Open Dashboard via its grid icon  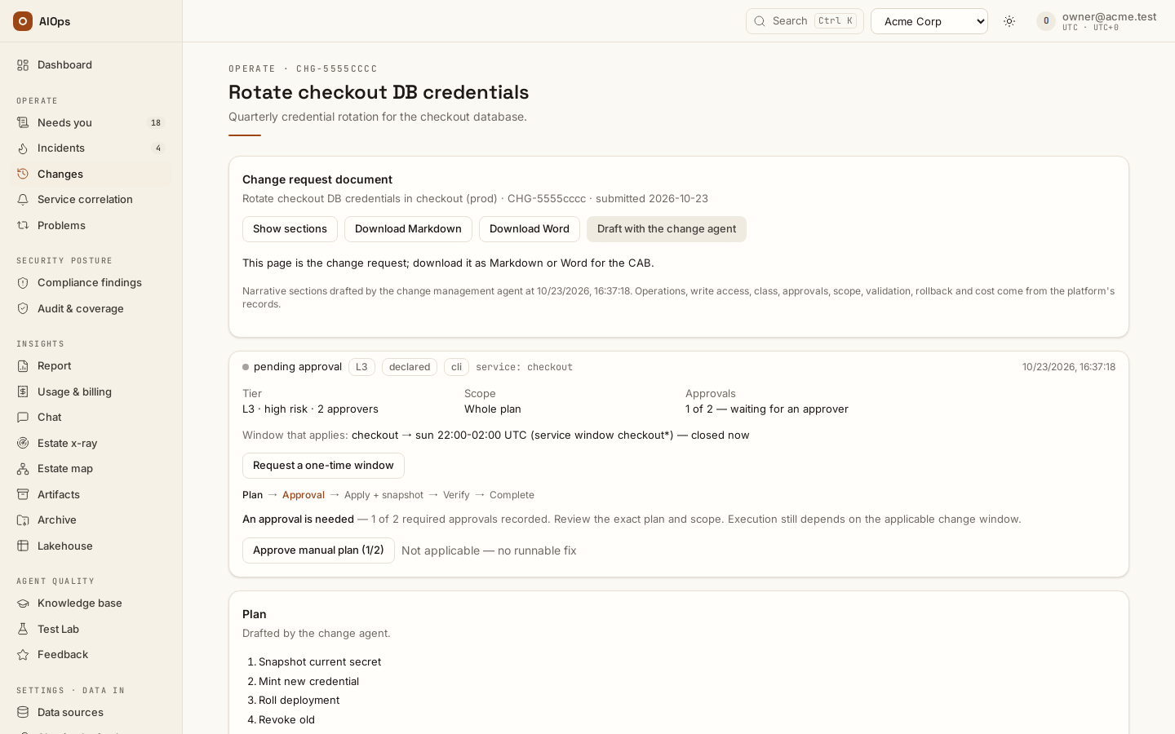click(23, 65)
